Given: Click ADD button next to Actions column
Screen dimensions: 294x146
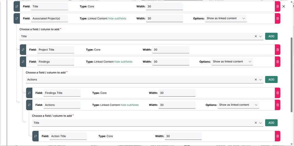Looking at the screenshot, I should click(x=271, y=80).
